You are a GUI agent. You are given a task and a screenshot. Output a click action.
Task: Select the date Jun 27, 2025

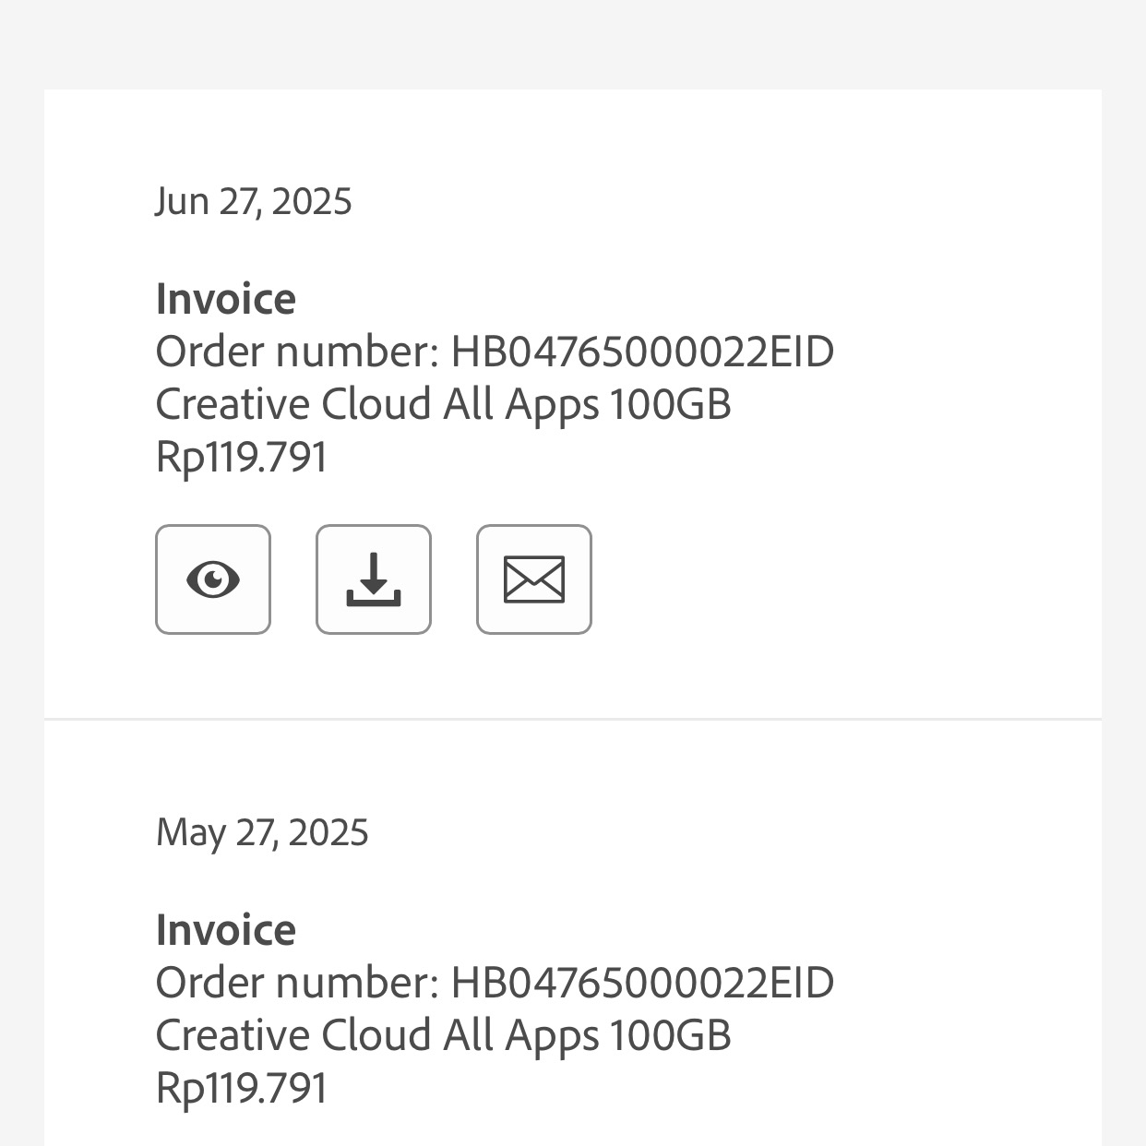(x=254, y=201)
